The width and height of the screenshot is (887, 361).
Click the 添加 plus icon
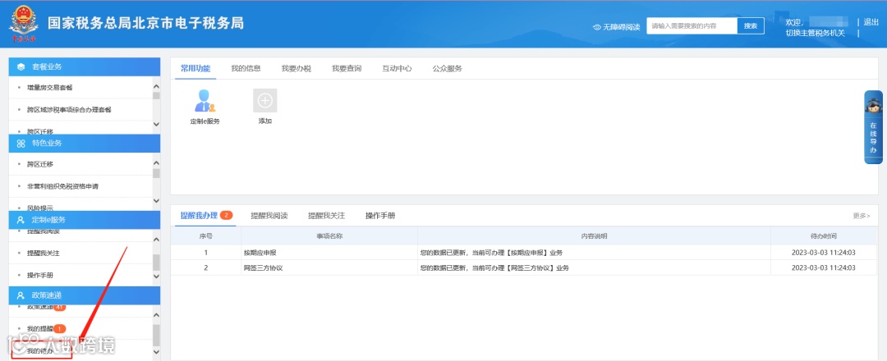tap(264, 101)
